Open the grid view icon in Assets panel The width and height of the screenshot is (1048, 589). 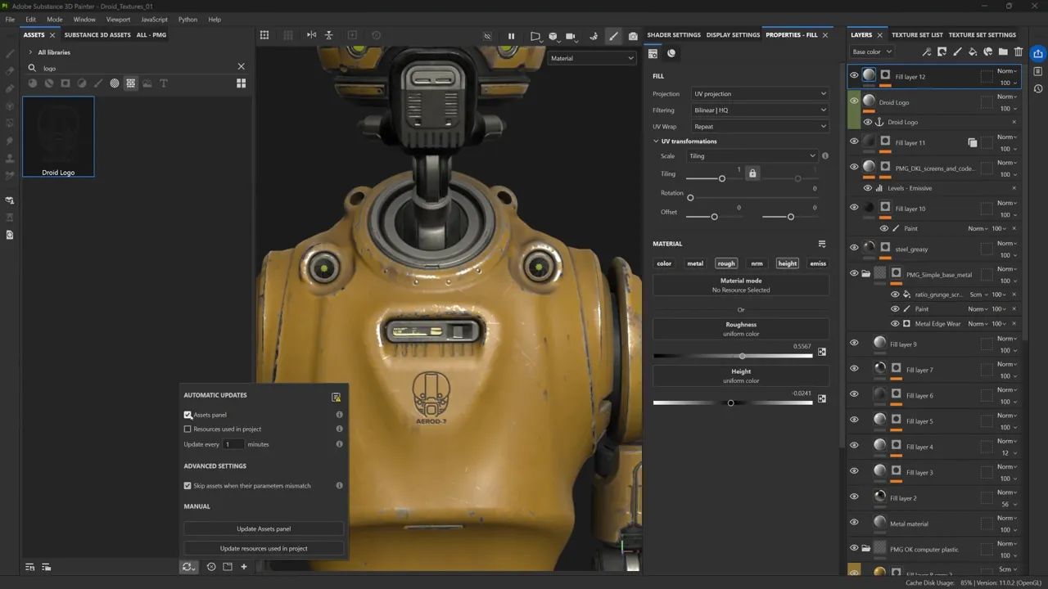tap(242, 83)
